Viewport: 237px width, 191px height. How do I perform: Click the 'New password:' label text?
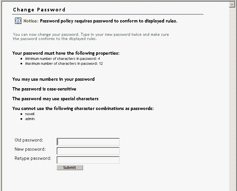30,149
